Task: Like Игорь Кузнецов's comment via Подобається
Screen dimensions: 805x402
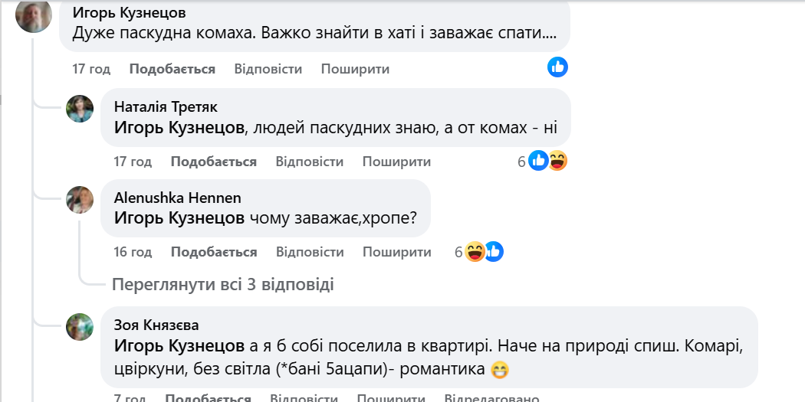Action: click(172, 69)
